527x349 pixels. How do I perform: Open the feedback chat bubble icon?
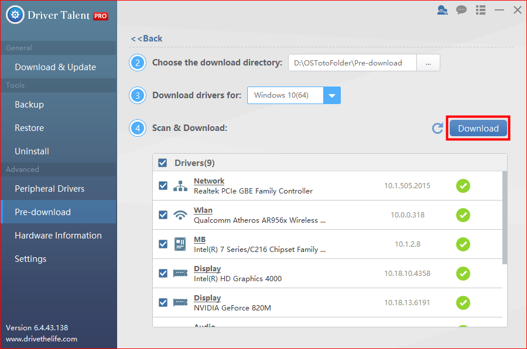(x=461, y=10)
